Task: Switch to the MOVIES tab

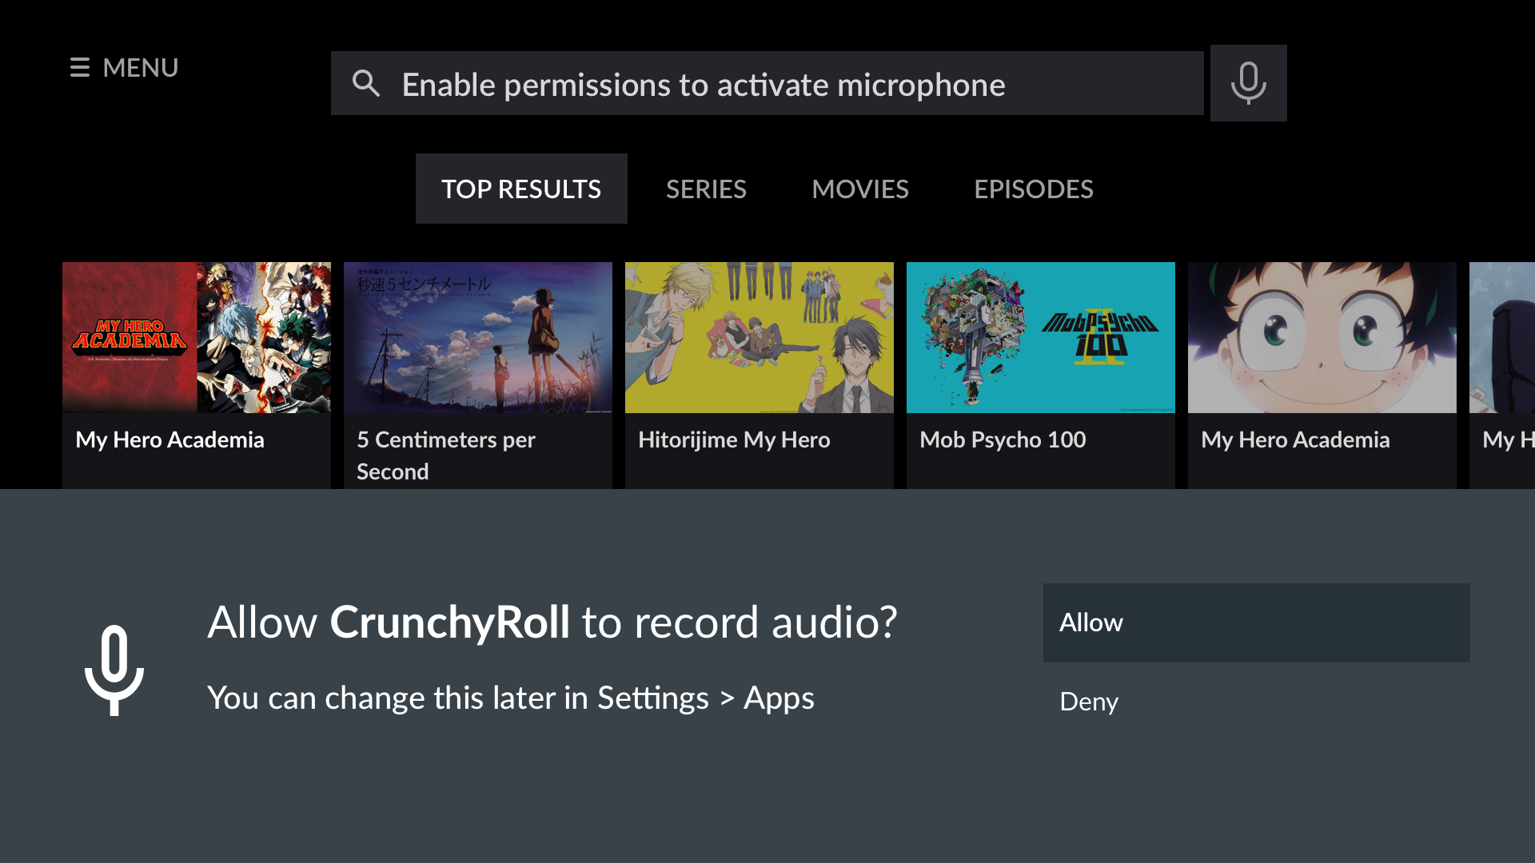Action: coord(860,189)
